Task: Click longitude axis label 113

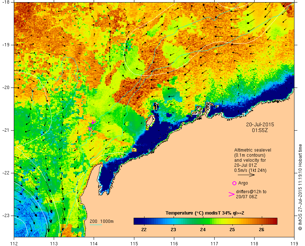Action: tap(54, 243)
